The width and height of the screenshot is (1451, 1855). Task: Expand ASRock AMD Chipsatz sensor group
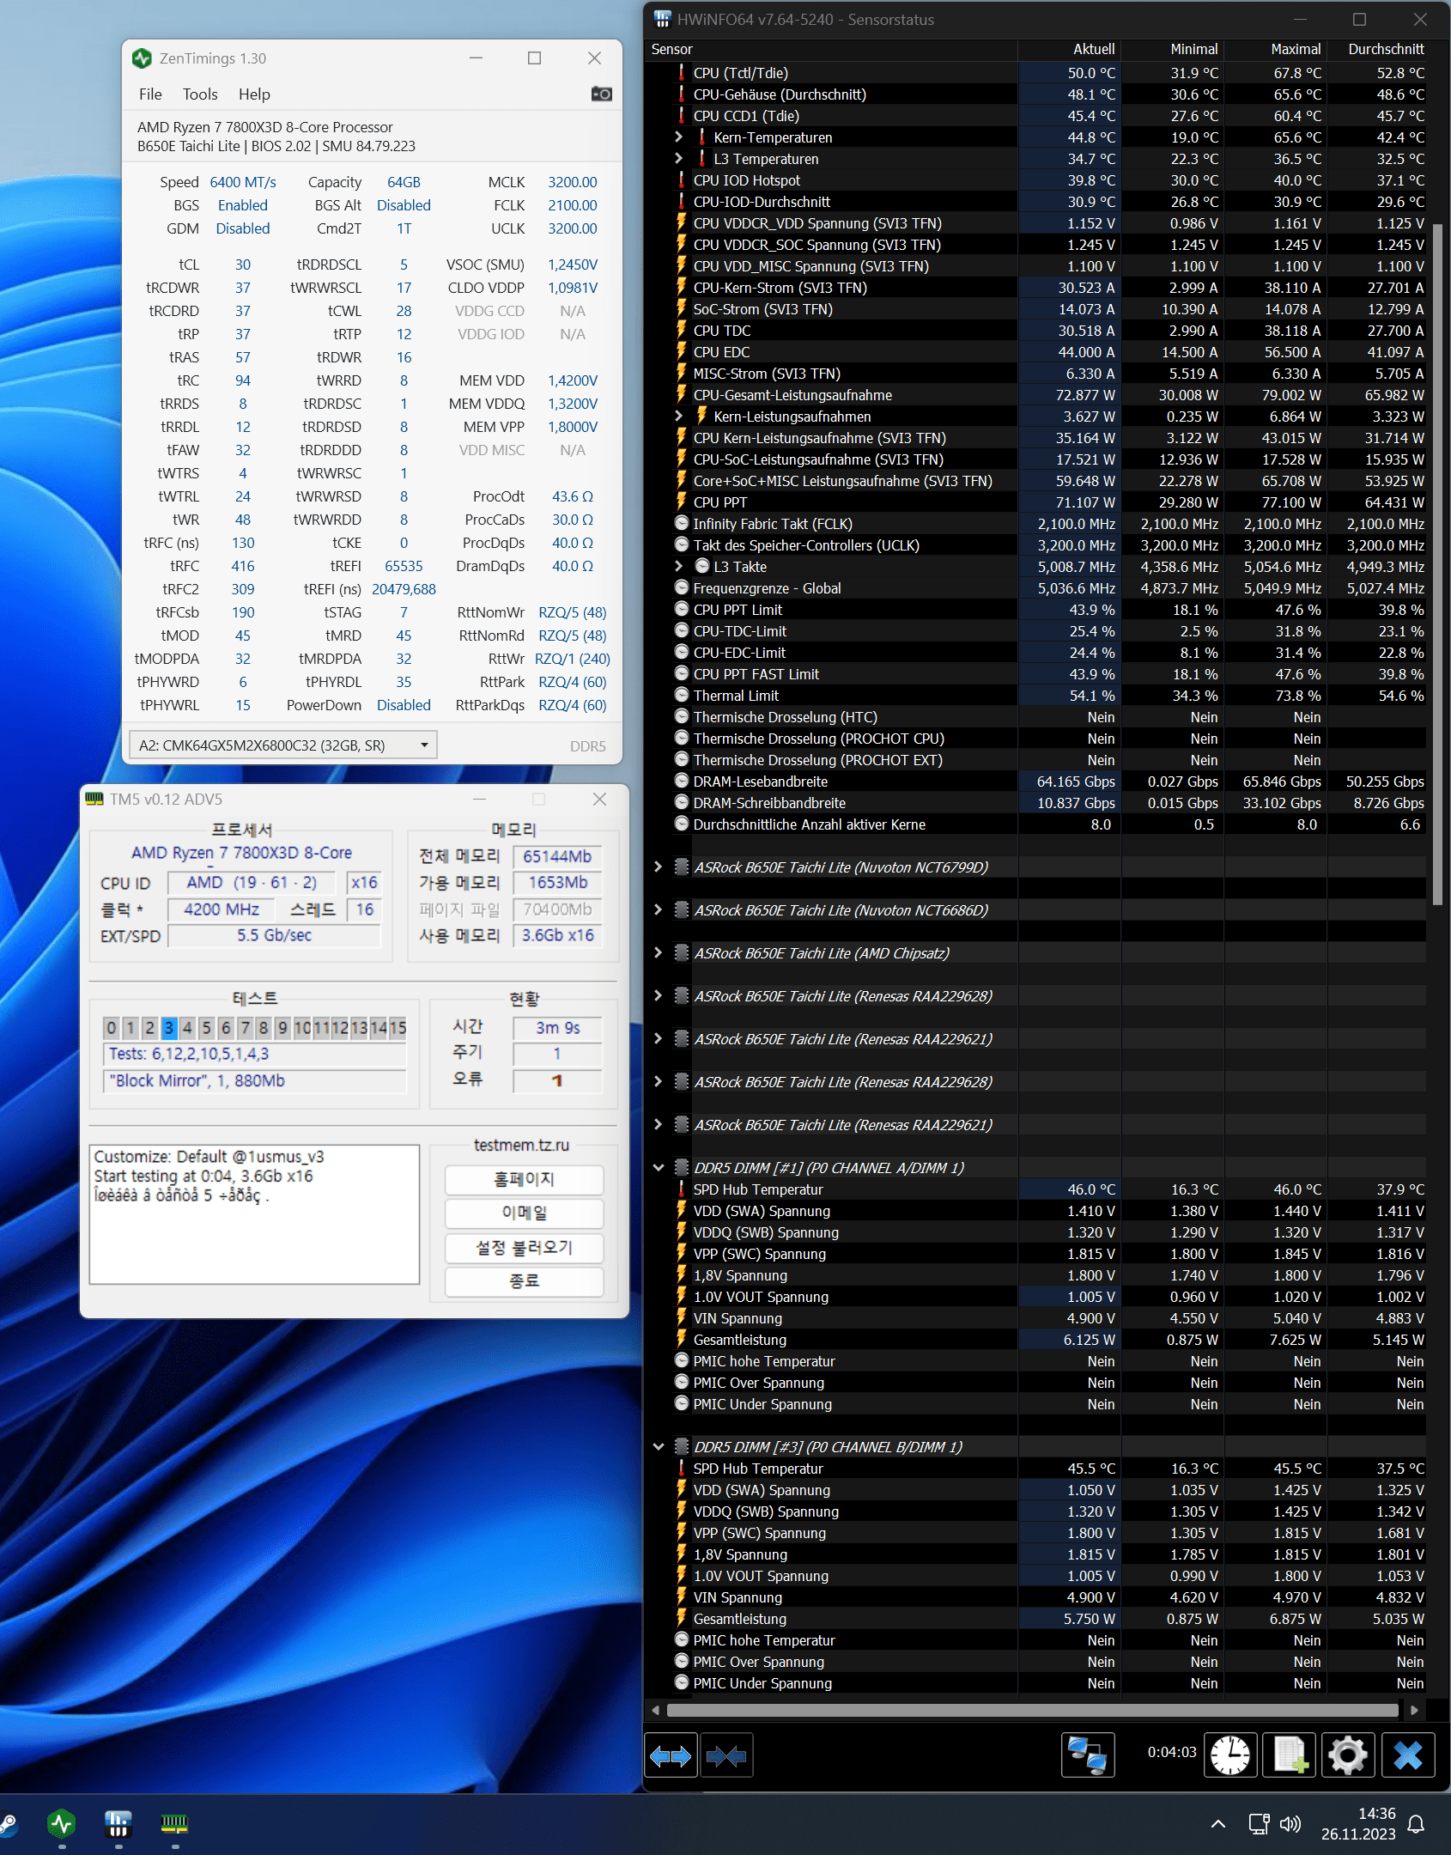[658, 952]
